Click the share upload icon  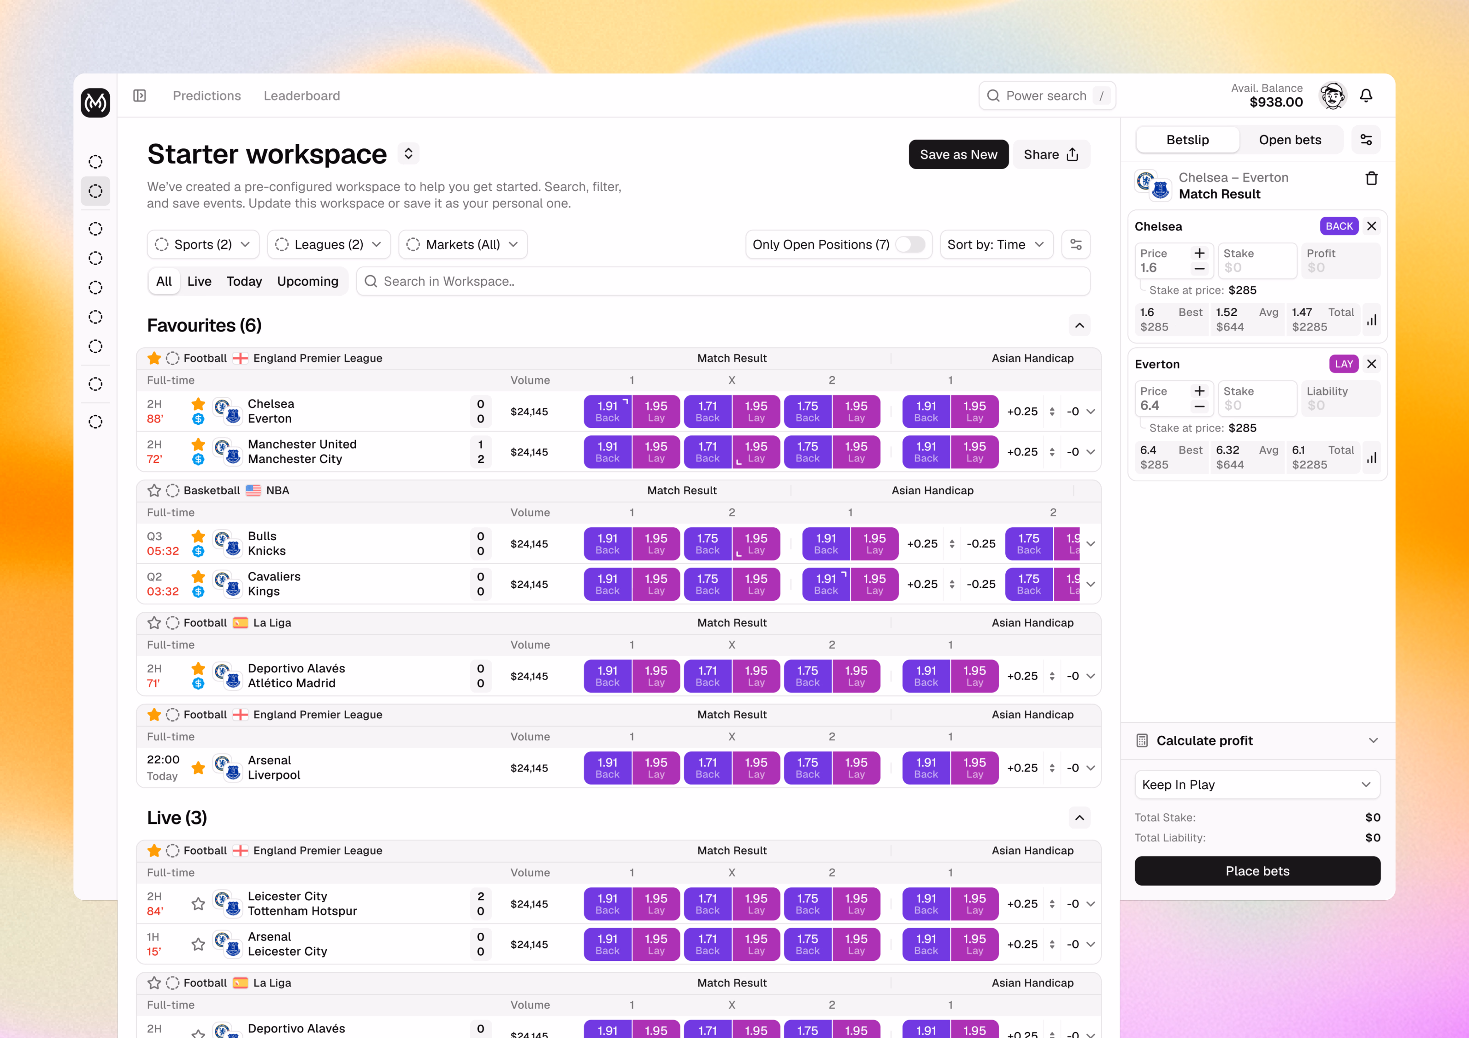[1073, 154]
